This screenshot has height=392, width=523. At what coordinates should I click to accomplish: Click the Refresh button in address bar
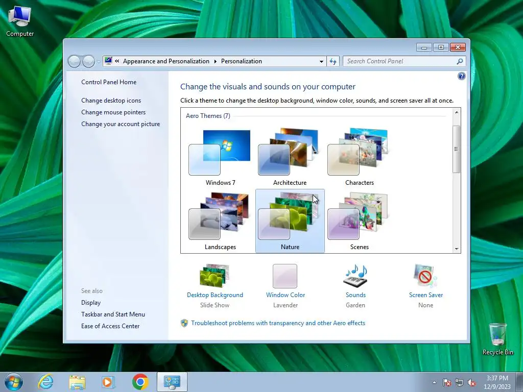[x=333, y=61]
